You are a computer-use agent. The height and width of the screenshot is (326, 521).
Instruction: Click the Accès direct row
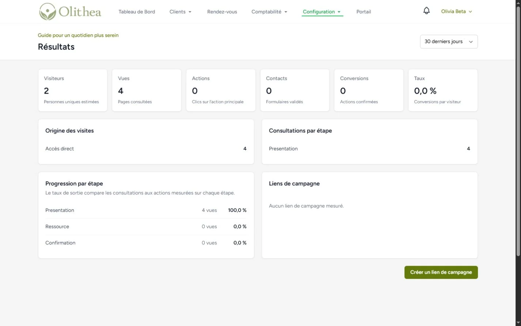tap(146, 149)
